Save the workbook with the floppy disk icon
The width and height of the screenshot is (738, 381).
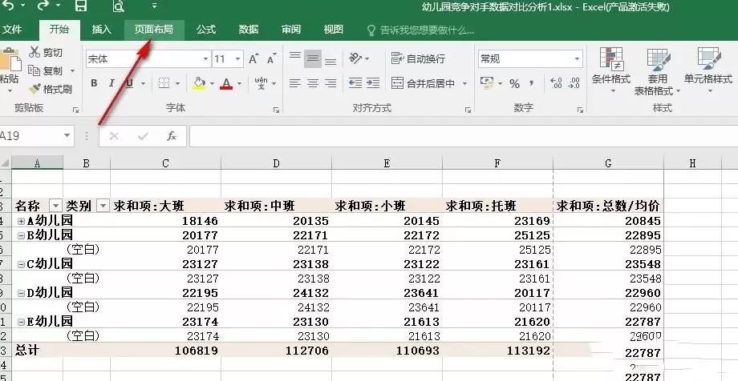click(80, 6)
